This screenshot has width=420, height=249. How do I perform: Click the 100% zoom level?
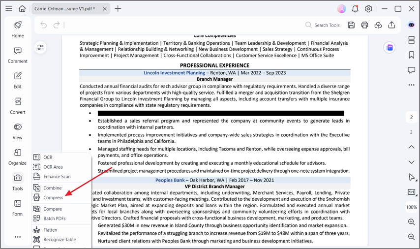coord(412,207)
